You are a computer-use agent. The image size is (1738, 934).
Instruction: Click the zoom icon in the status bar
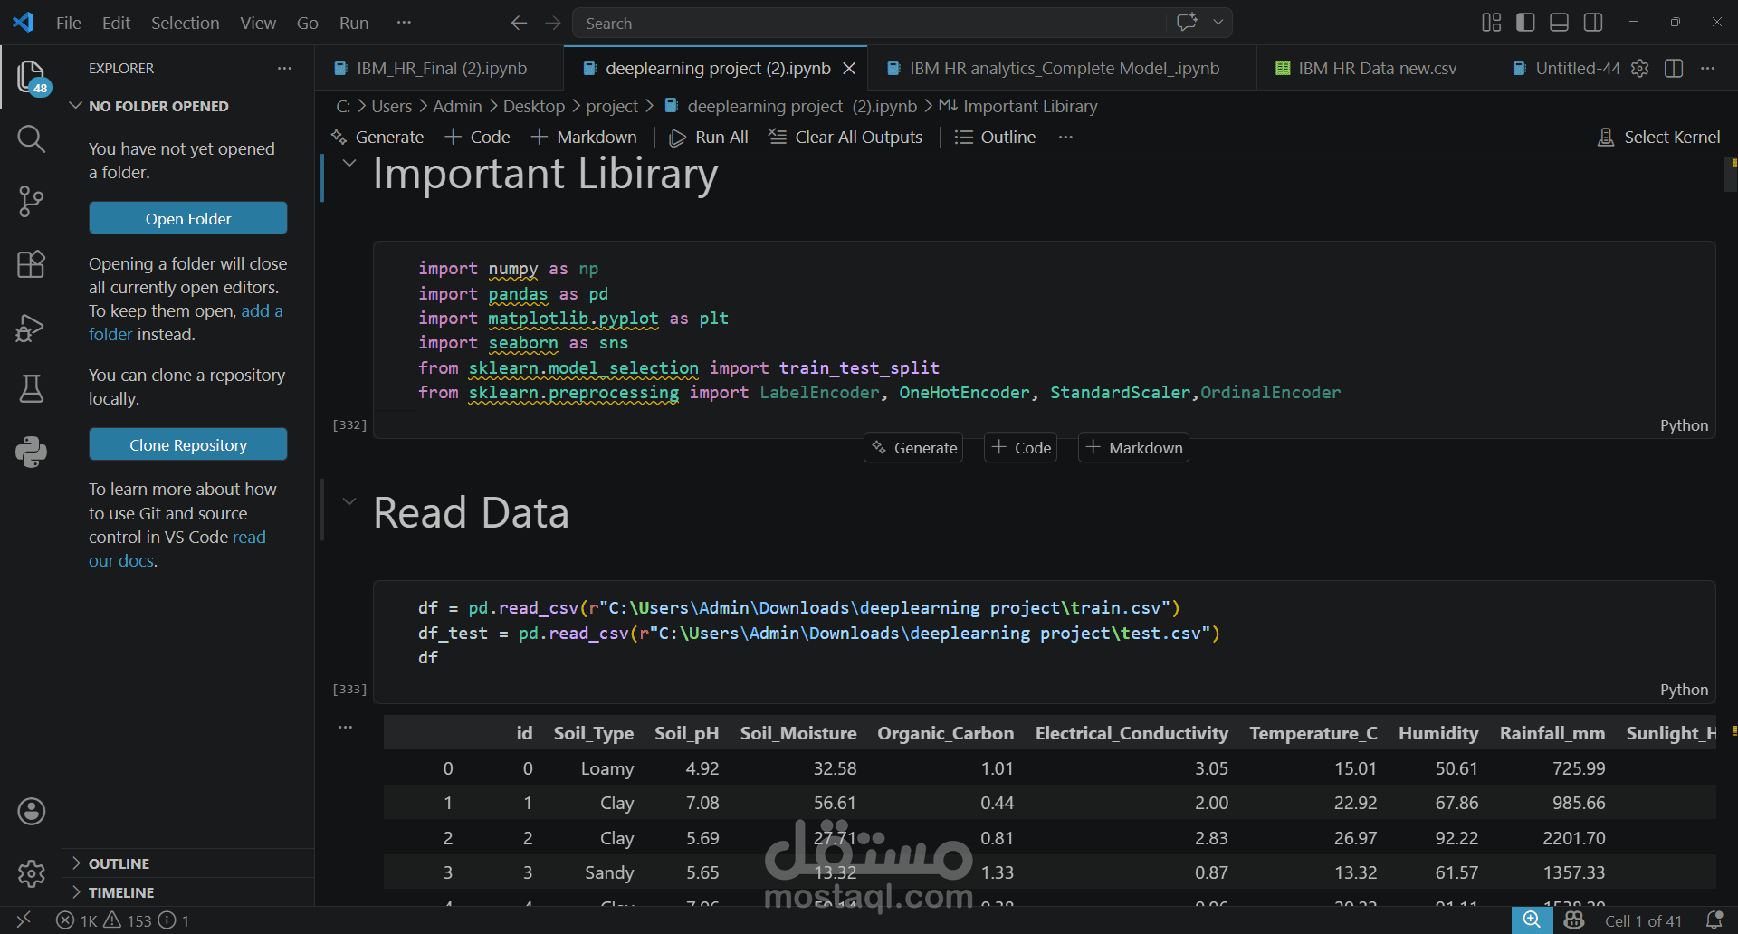click(1532, 920)
